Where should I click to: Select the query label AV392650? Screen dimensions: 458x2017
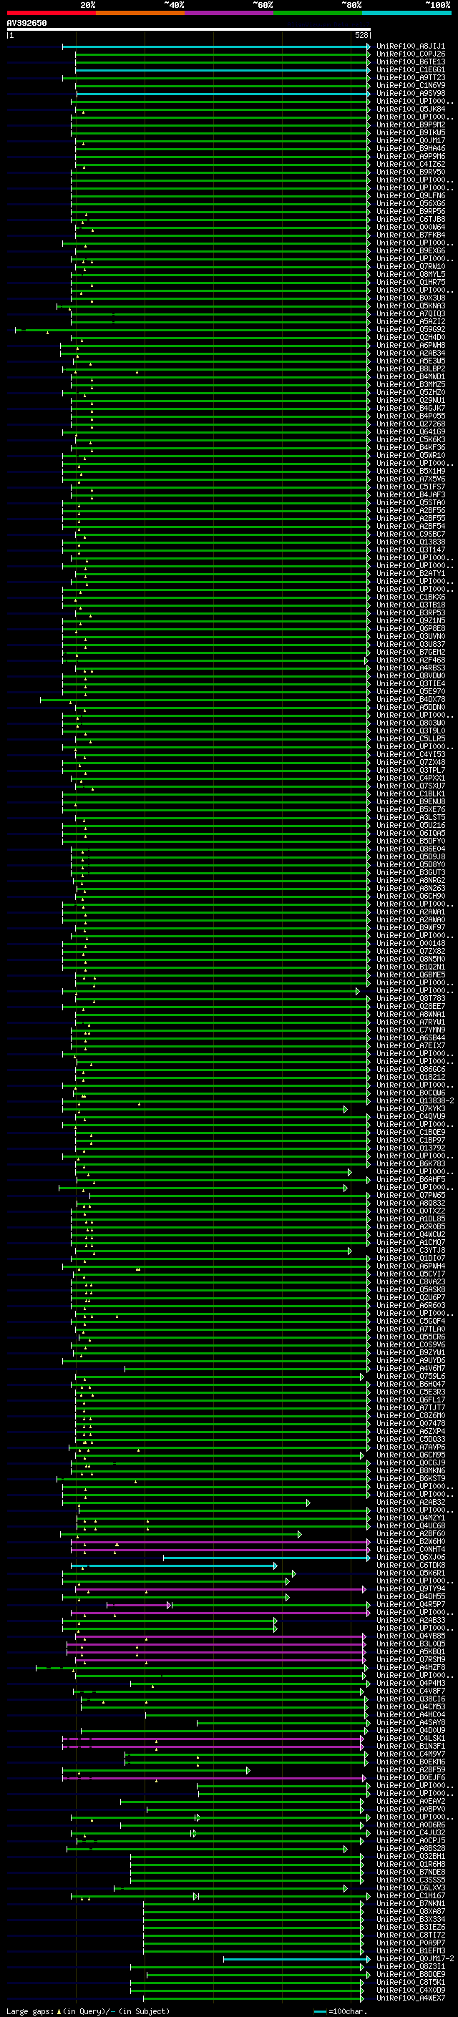point(26,24)
